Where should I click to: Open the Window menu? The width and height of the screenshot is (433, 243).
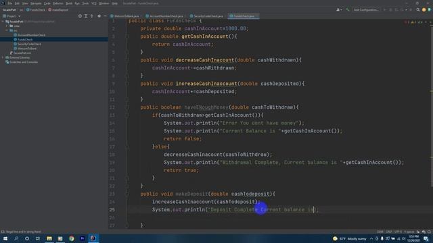[104, 3]
